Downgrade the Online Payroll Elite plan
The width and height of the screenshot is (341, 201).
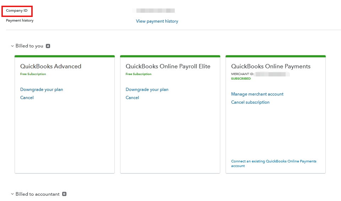click(x=147, y=90)
